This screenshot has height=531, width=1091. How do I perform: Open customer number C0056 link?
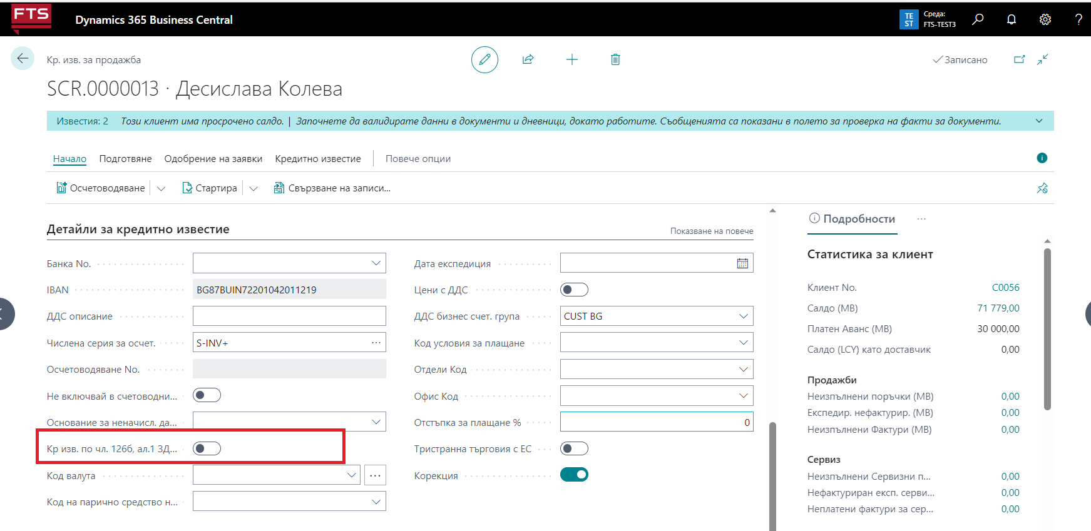(1005, 288)
